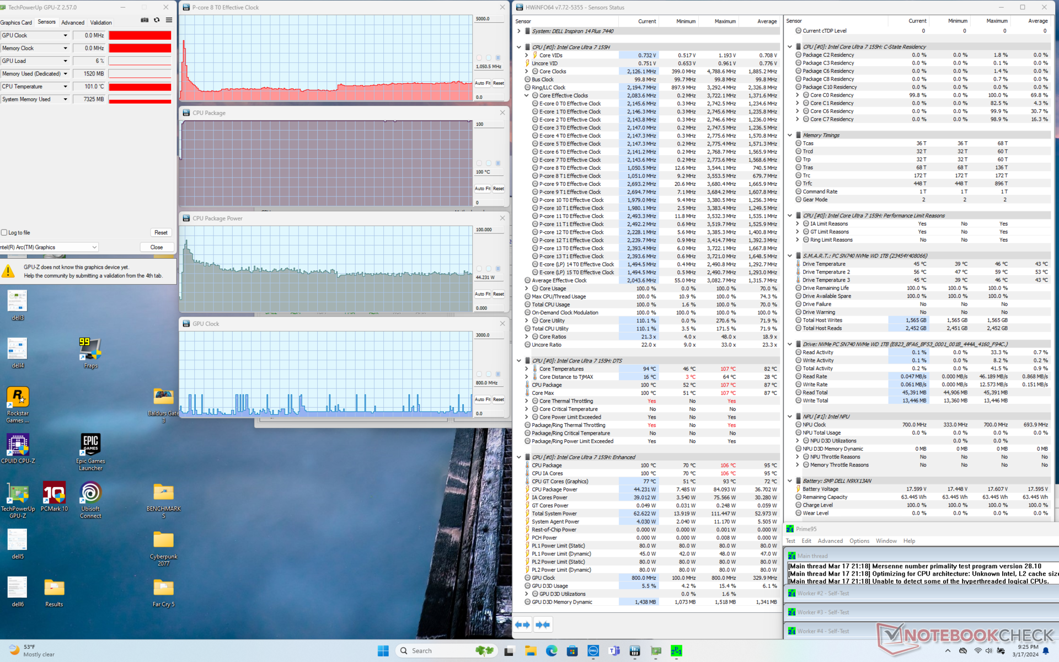Open the Intel Arc Graphics device dropdown
This screenshot has width=1059, height=662.
[94, 247]
